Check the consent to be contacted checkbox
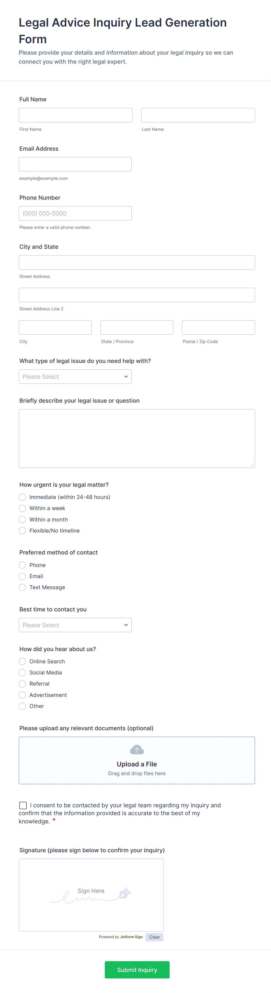The image size is (271, 993). [x=23, y=805]
